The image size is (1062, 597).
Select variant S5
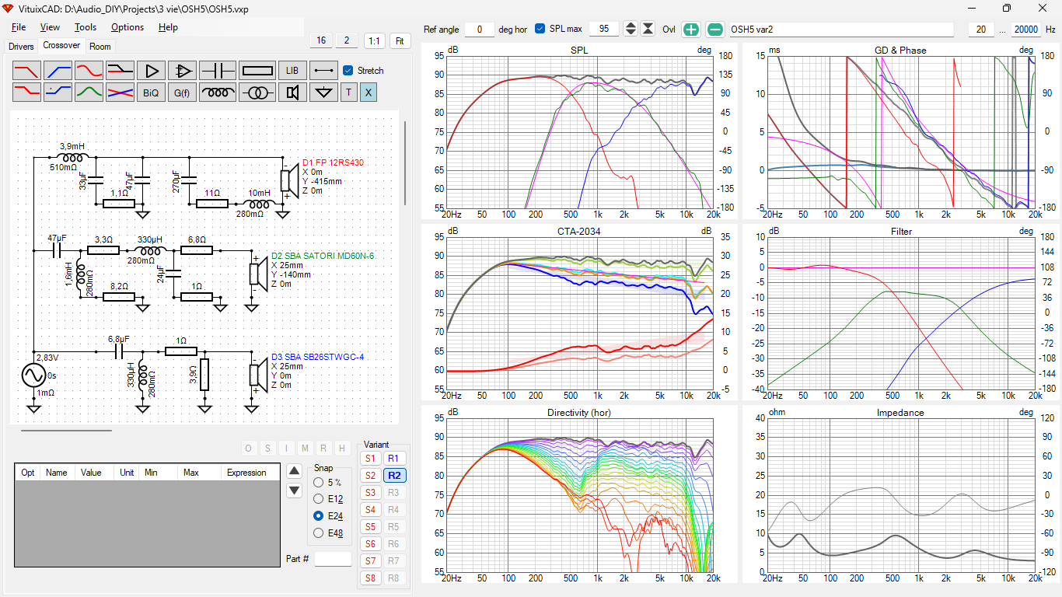click(x=370, y=527)
